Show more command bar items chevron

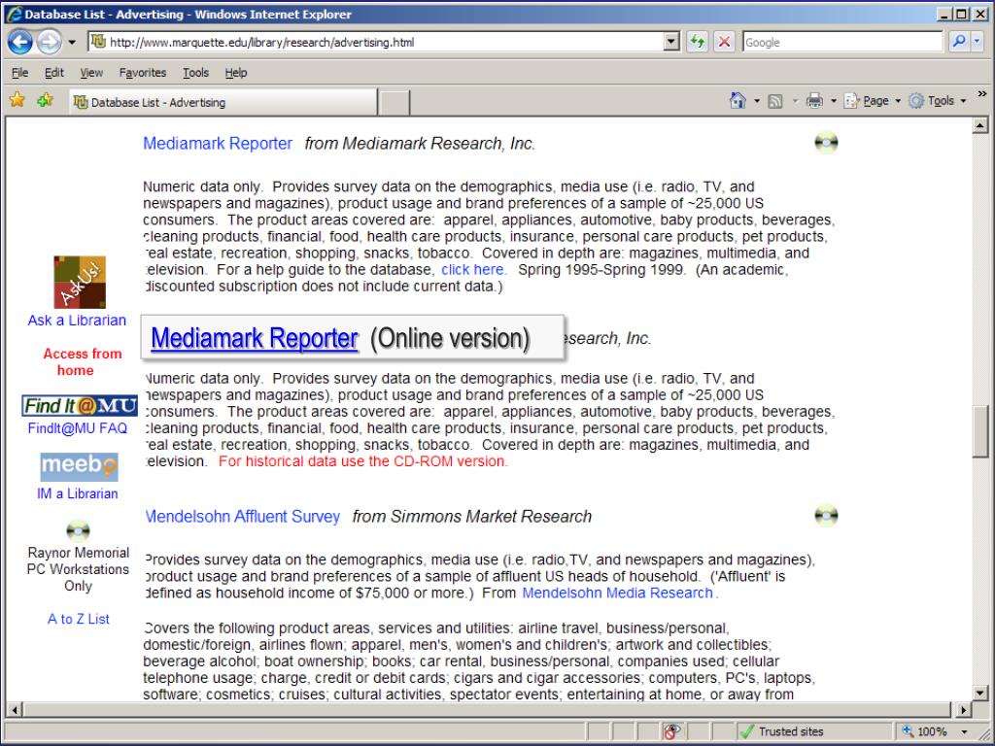coord(982,94)
